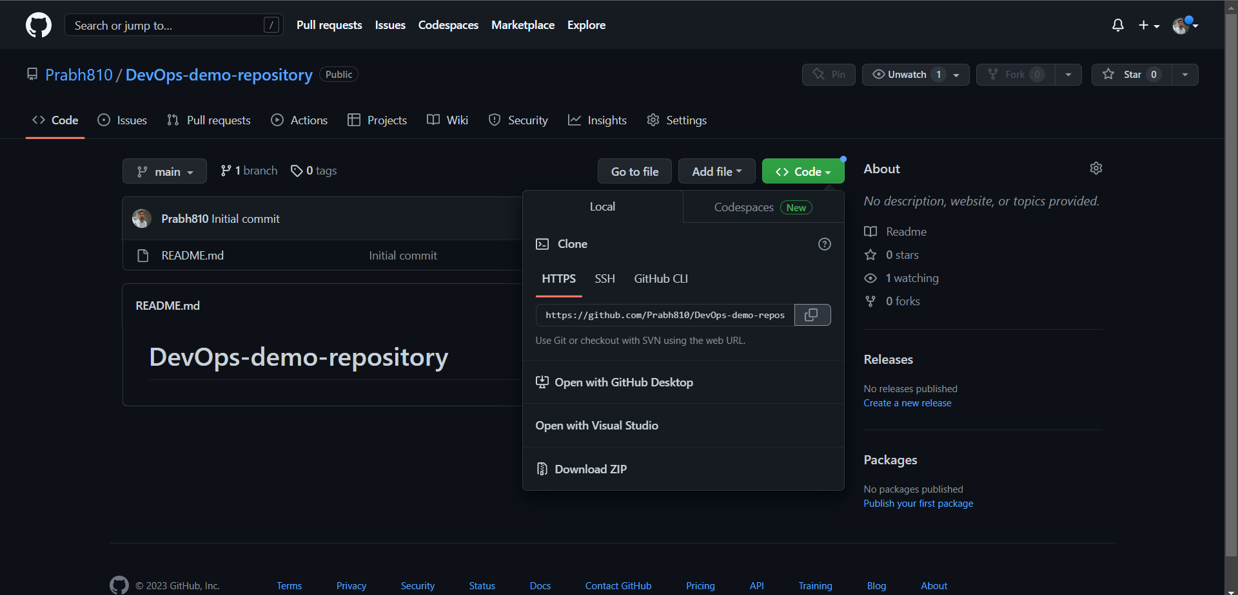Follow the Create a new release link
This screenshot has height=595, width=1238.
[907, 403]
